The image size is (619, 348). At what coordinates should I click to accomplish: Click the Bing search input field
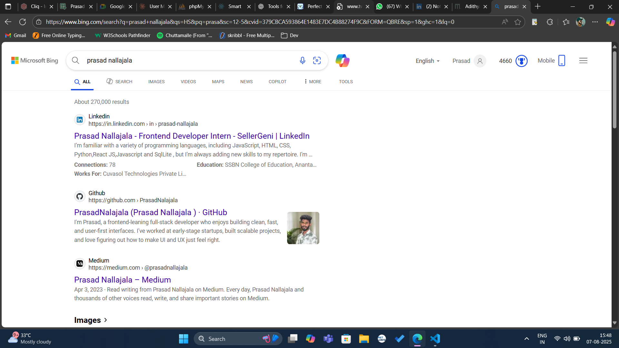(x=187, y=61)
